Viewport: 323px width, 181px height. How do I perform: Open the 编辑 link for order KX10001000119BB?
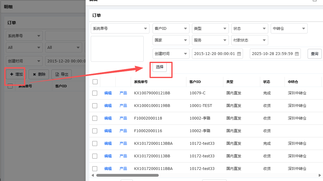tap(108, 106)
